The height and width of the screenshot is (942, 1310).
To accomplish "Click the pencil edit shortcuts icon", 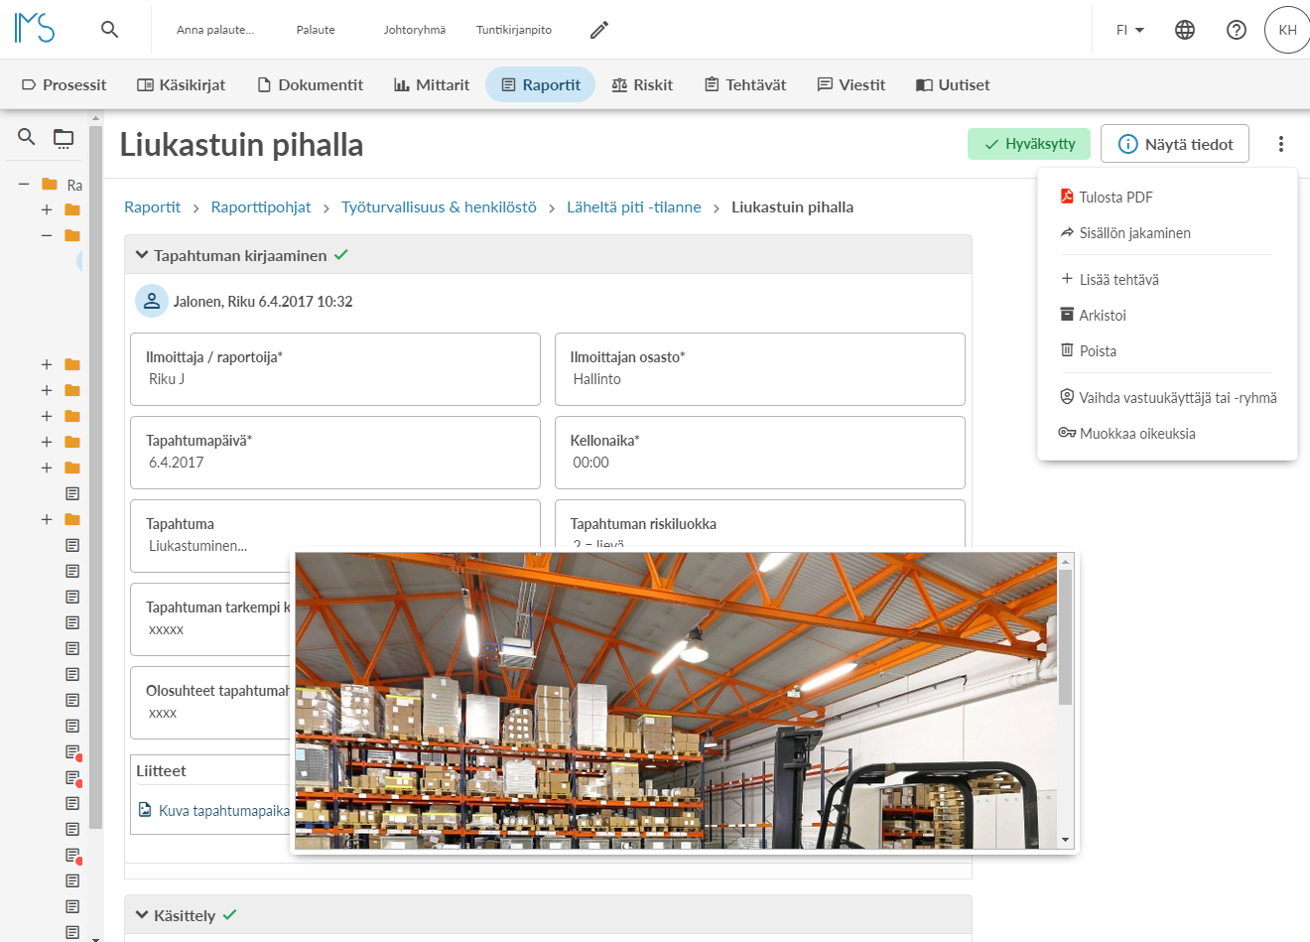I will tap(598, 30).
